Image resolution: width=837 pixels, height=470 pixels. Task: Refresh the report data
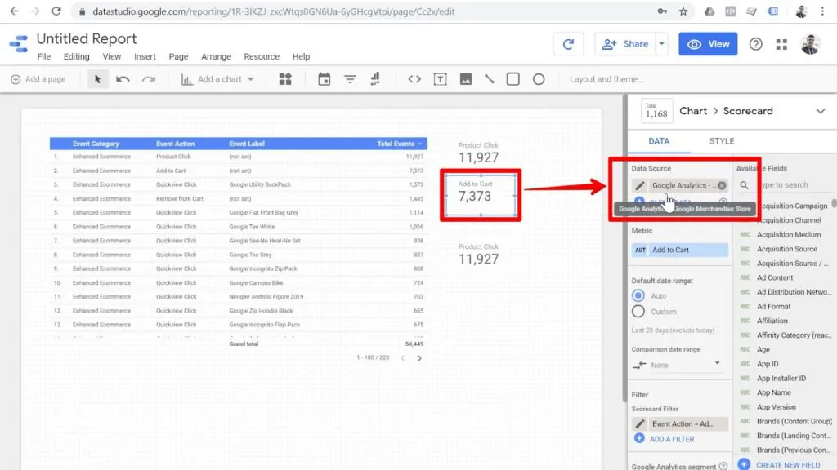coord(569,44)
